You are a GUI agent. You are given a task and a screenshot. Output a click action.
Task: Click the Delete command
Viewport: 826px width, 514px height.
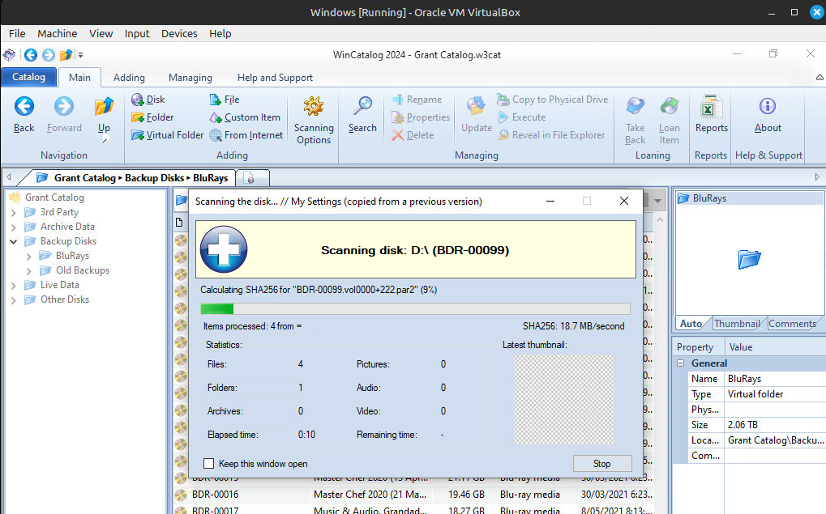[413, 135]
